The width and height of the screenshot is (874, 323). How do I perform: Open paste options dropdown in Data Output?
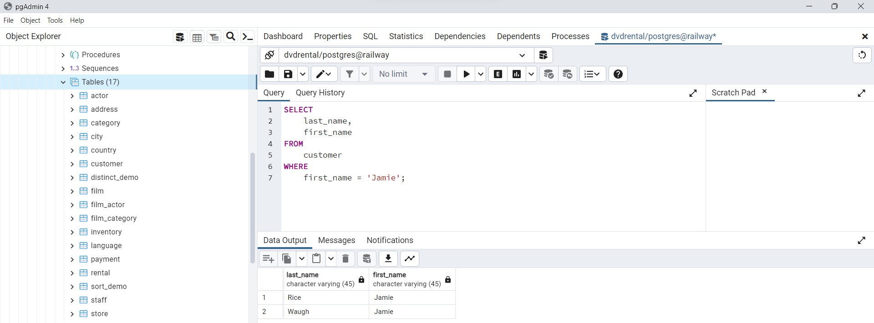click(x=331, y=258)
